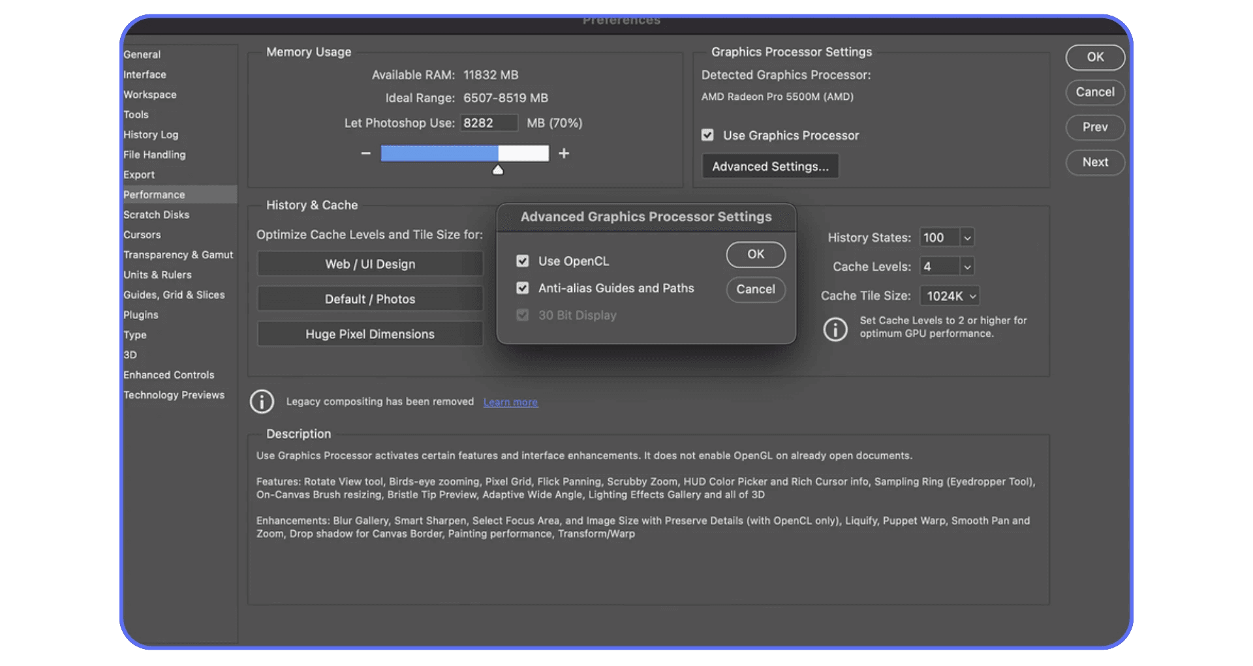Screen dimensions: 1253x666
Task: Go to Transparency & Gamut section
Action: (x=178, y=254)
